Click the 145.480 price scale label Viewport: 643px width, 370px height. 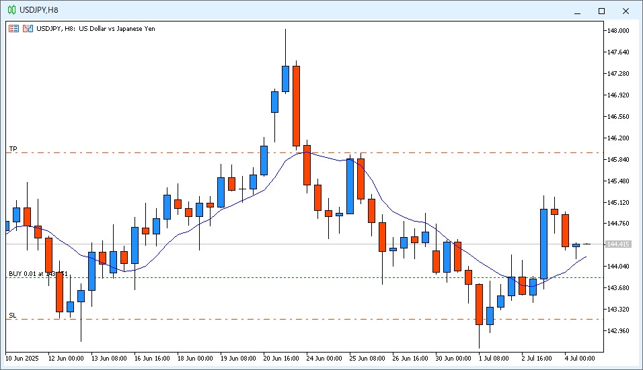[618, 181]
